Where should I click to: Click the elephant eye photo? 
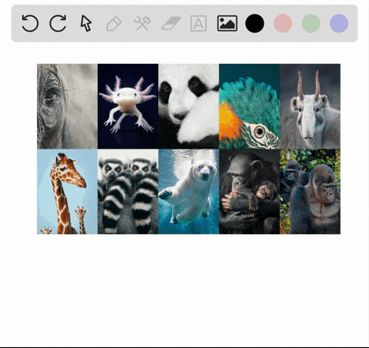[67, 106]
